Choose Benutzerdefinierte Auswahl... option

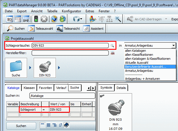[150, 67]
